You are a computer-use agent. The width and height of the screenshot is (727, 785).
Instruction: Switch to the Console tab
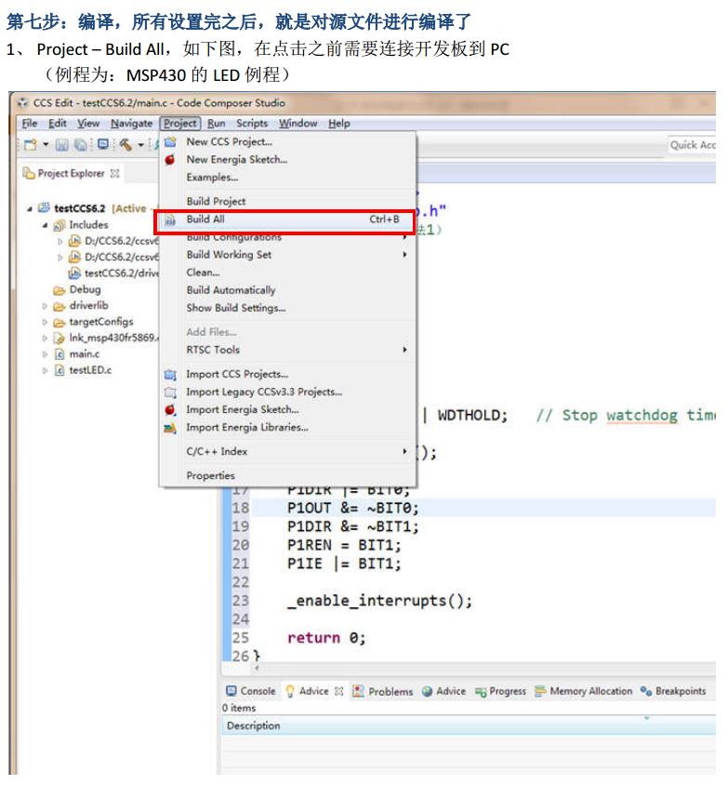click(x=251, y=691)
